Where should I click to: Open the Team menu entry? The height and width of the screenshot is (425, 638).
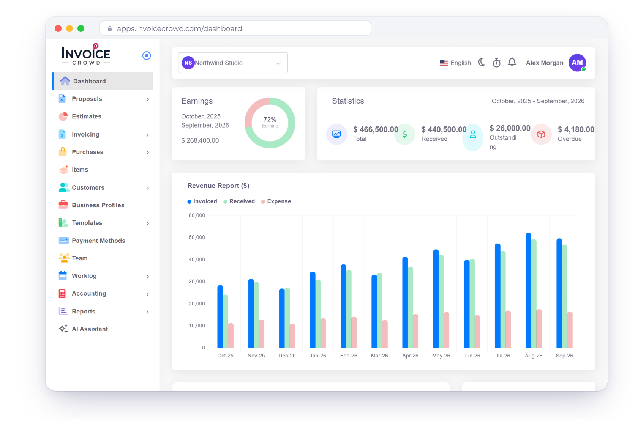point(103,258)
